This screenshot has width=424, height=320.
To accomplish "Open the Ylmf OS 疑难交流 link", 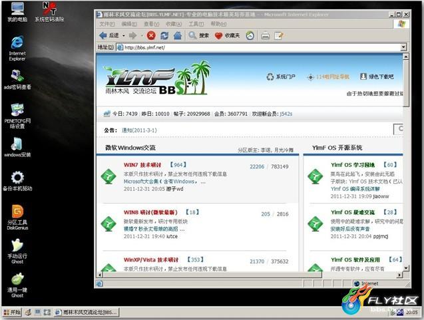I will 353,212.
